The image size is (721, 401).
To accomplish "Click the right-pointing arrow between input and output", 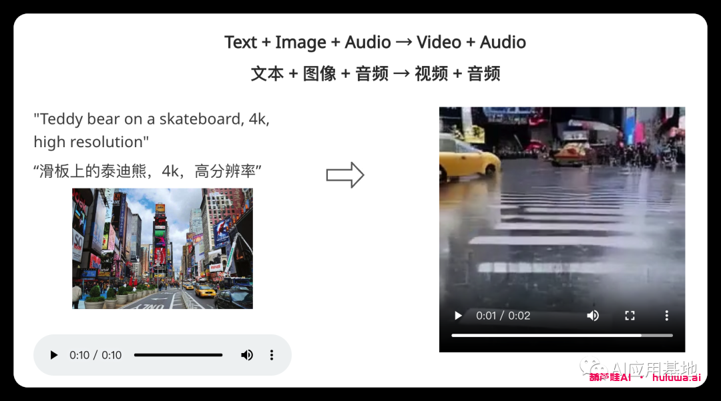I will click(345, 175).
